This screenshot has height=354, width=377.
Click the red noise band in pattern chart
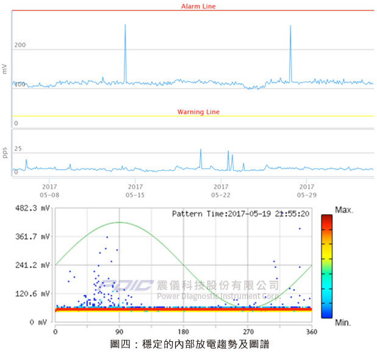point(184,309)
